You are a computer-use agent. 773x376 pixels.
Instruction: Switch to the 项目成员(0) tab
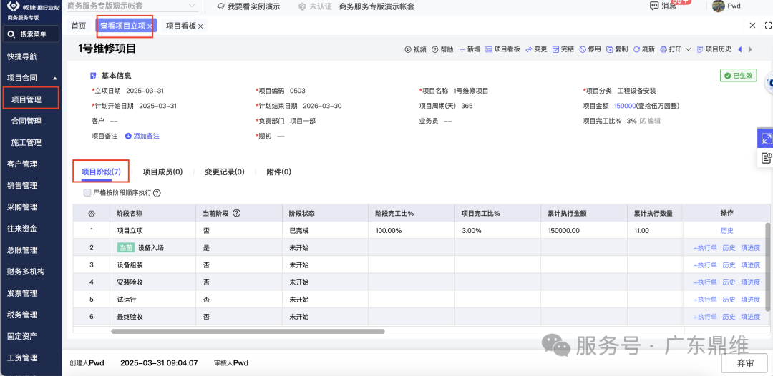pyautogui.click(x=162, y=172)
